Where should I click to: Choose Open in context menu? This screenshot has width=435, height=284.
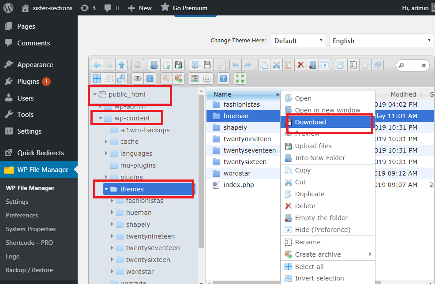[328, 98]
